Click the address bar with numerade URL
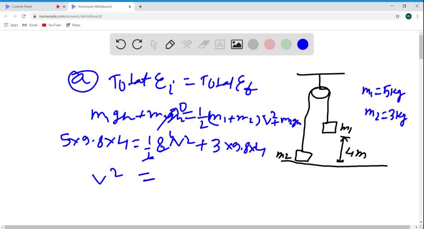Image resolution: width=424 pixels, height=229 pixels. (207, 16)
